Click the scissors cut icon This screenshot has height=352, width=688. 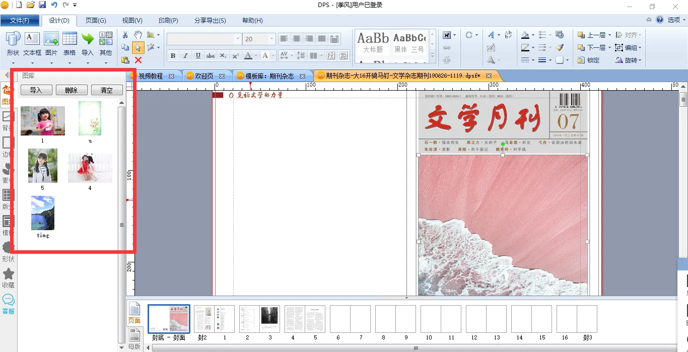tap(125, 35)
